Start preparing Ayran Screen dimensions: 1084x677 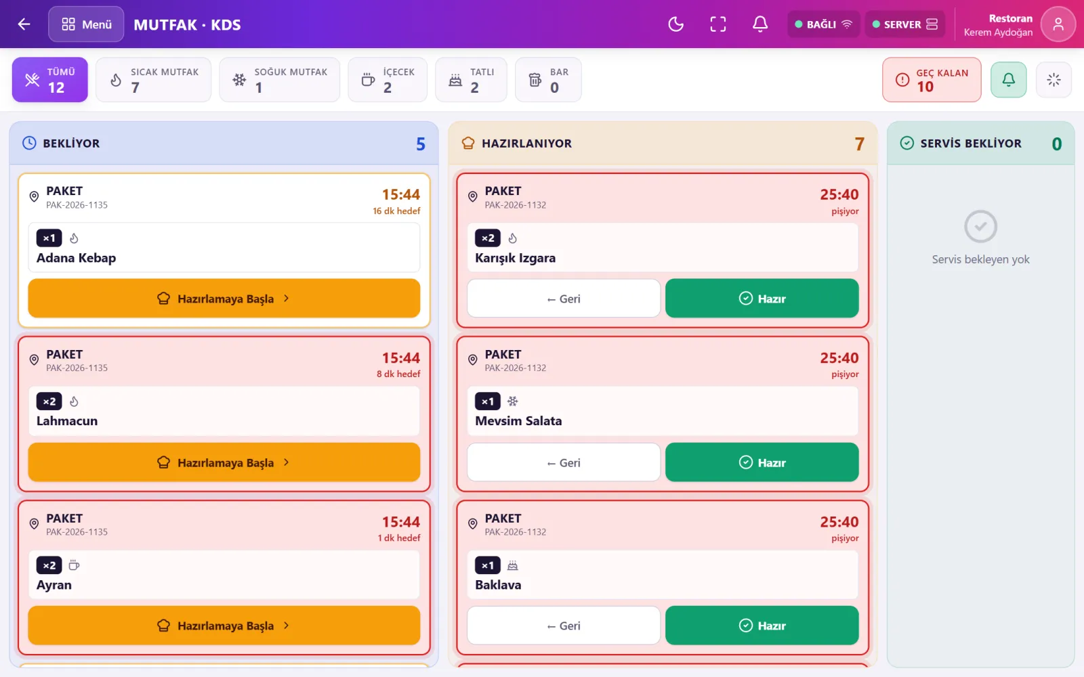224,626
